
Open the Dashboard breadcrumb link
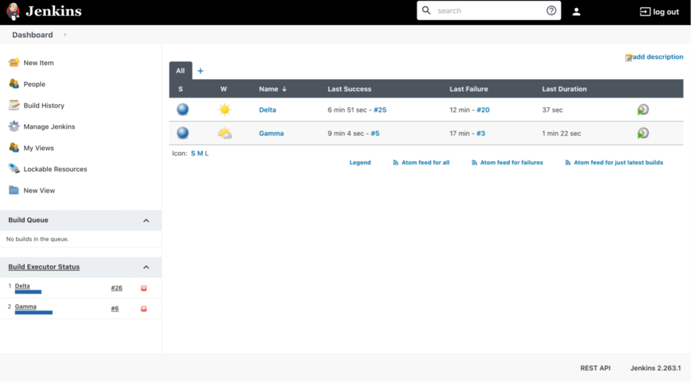click(x=32, y=35)
